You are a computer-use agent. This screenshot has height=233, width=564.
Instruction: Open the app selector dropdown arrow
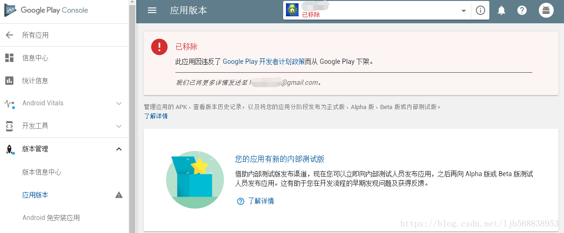click(x=464, y=10)
